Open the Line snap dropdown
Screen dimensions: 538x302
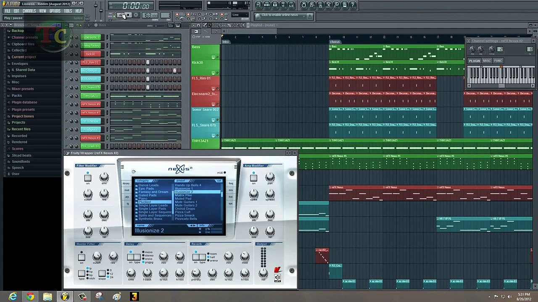241,15
